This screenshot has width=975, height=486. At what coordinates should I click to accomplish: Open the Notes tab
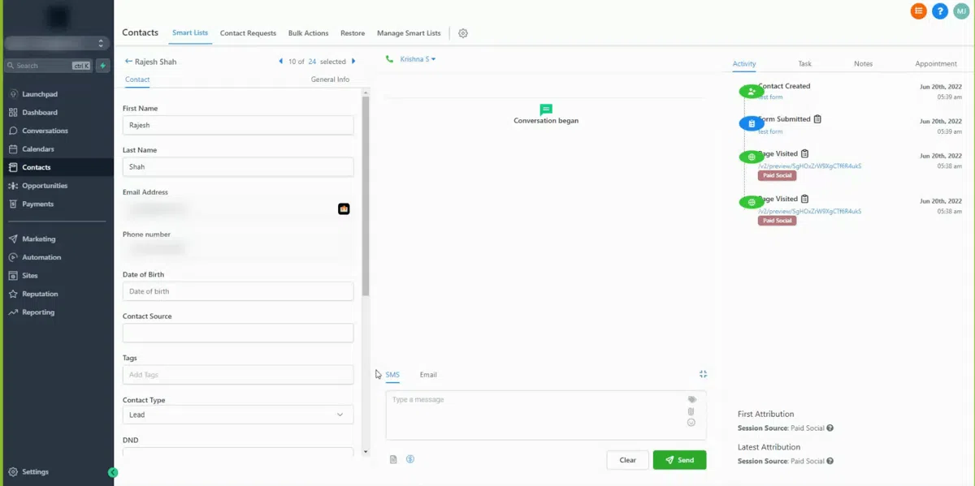863,63
